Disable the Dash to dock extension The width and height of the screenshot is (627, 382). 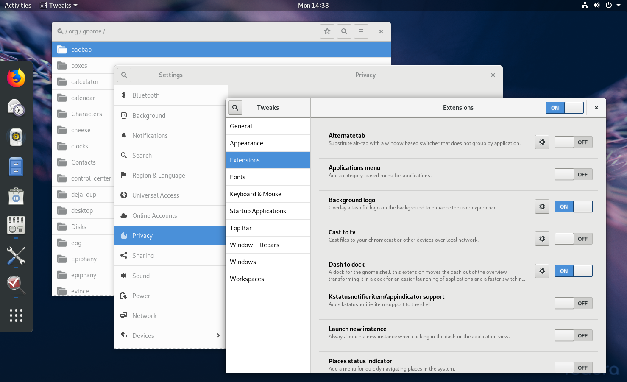pyautogui.click(x=574, y=271)
